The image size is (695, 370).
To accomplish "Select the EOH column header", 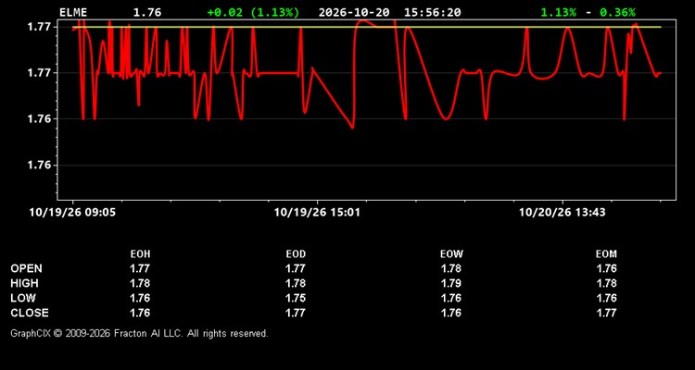I will [x=140, y=254].
